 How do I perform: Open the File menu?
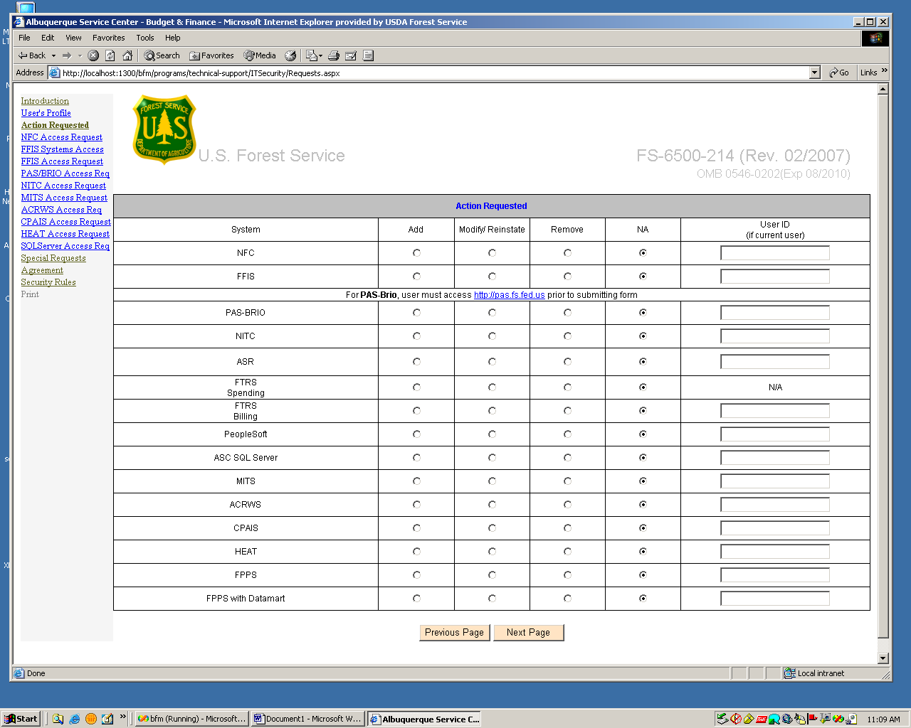[24, 38]
